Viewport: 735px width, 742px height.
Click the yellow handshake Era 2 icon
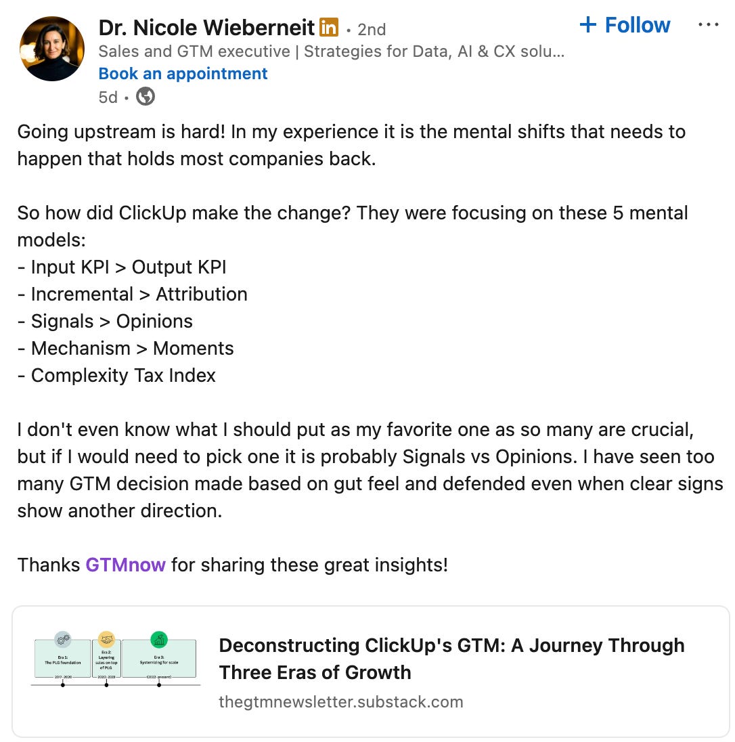tap(106, 639)
